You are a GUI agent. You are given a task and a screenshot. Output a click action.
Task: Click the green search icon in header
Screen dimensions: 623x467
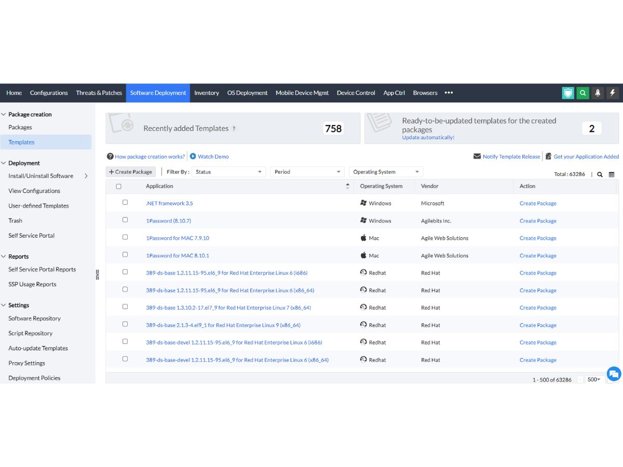click(583, 93)
